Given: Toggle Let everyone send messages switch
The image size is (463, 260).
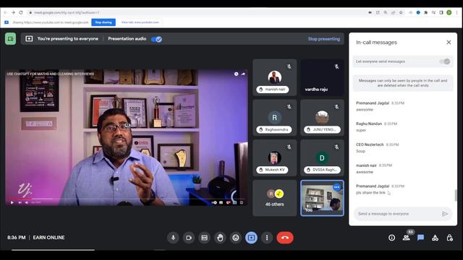Looking at the screenshot, I should [444, 61].
